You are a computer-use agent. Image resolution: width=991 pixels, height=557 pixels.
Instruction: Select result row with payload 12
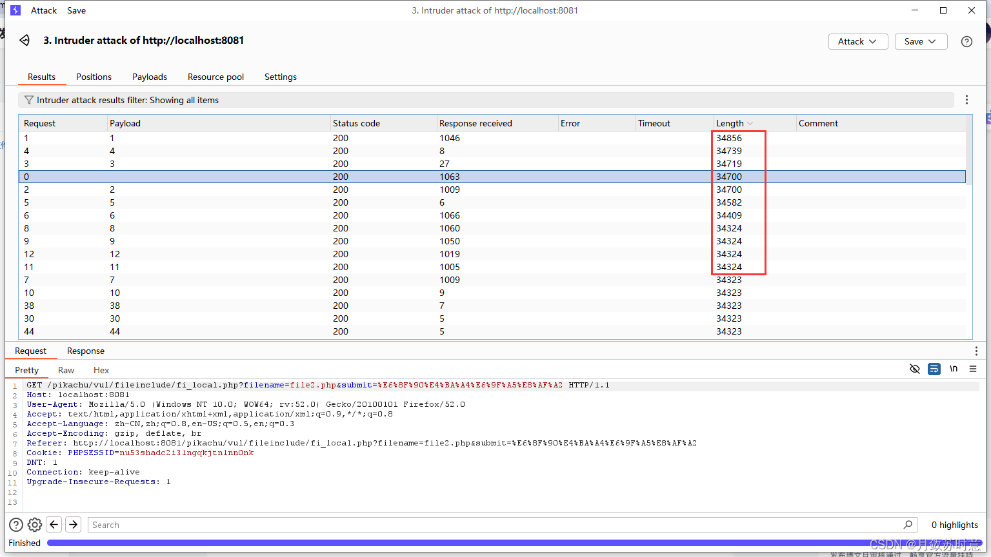[x=492, y=254]
